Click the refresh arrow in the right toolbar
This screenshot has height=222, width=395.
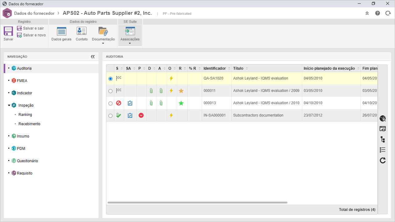383,160
